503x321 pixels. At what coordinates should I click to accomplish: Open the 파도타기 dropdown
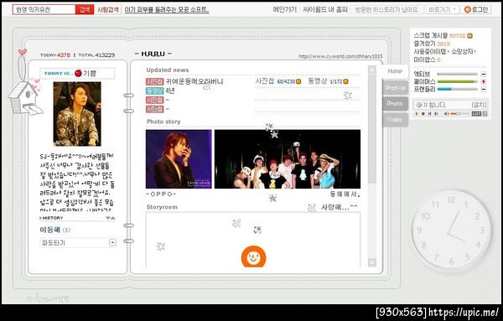78,243
